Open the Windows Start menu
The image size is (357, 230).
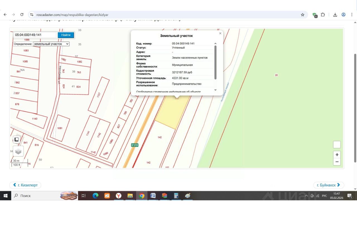tap(6, 196)
